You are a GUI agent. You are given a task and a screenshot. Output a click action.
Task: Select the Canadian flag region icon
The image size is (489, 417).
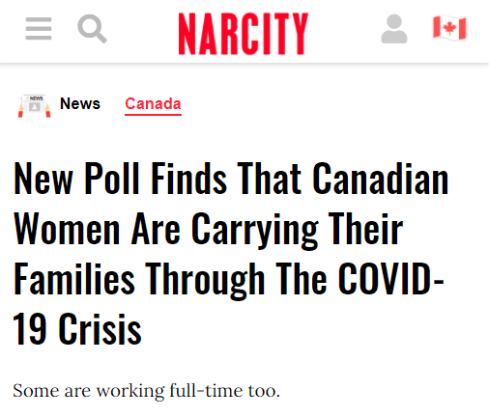(449, 28)
